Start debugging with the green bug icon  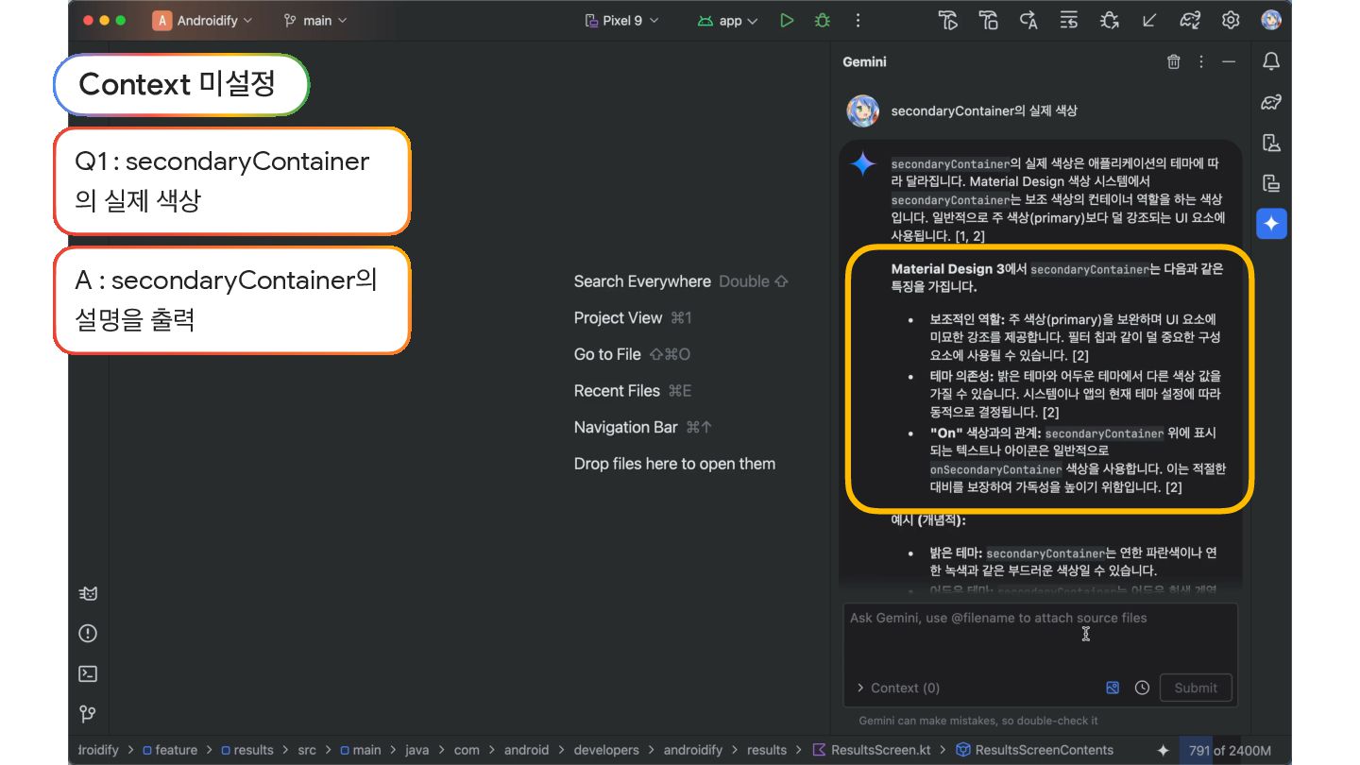click(823, 20)
